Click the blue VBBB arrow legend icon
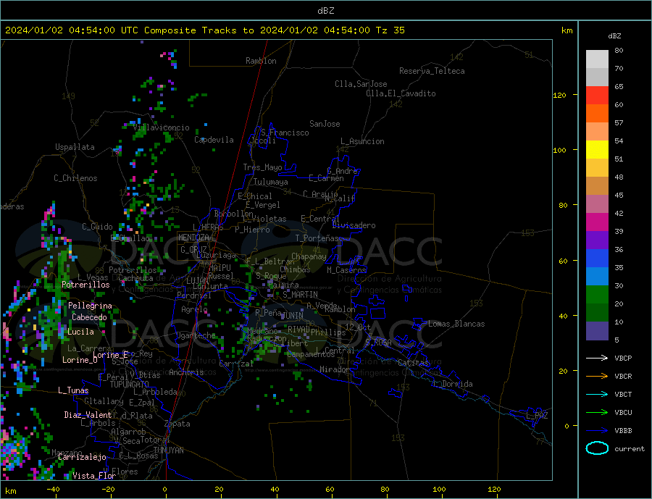 [597, 430]
